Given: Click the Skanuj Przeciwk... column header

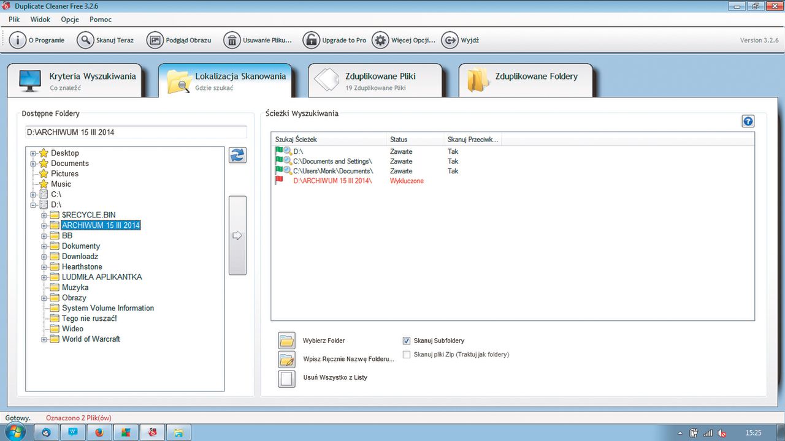Looking at the screenshot, I should tap(473, 140).
